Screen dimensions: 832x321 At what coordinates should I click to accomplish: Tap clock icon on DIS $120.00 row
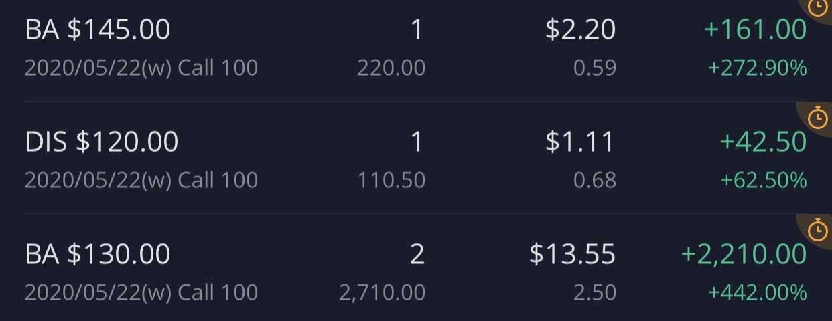(x=817, y=118)
